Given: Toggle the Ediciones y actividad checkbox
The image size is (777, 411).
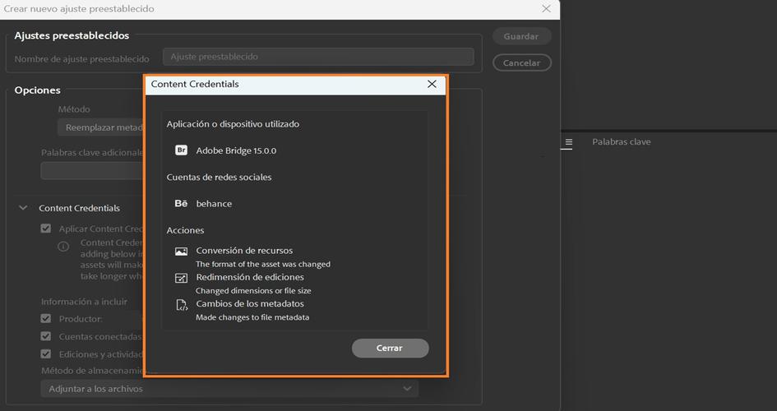Looking at the screenshot, I should click(x=46, y=353).
